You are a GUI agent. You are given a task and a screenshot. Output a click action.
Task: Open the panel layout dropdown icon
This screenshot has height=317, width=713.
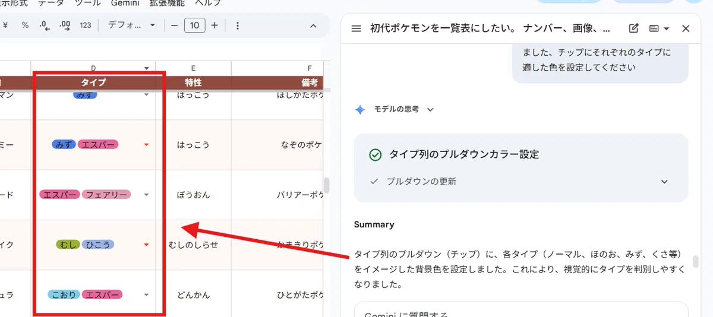(x=660, y=28)
